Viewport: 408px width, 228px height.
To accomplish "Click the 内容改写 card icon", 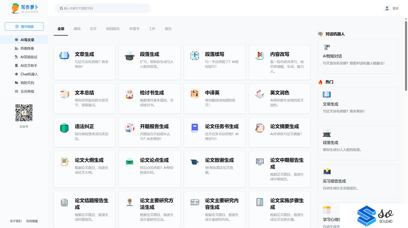I will 260,56.
